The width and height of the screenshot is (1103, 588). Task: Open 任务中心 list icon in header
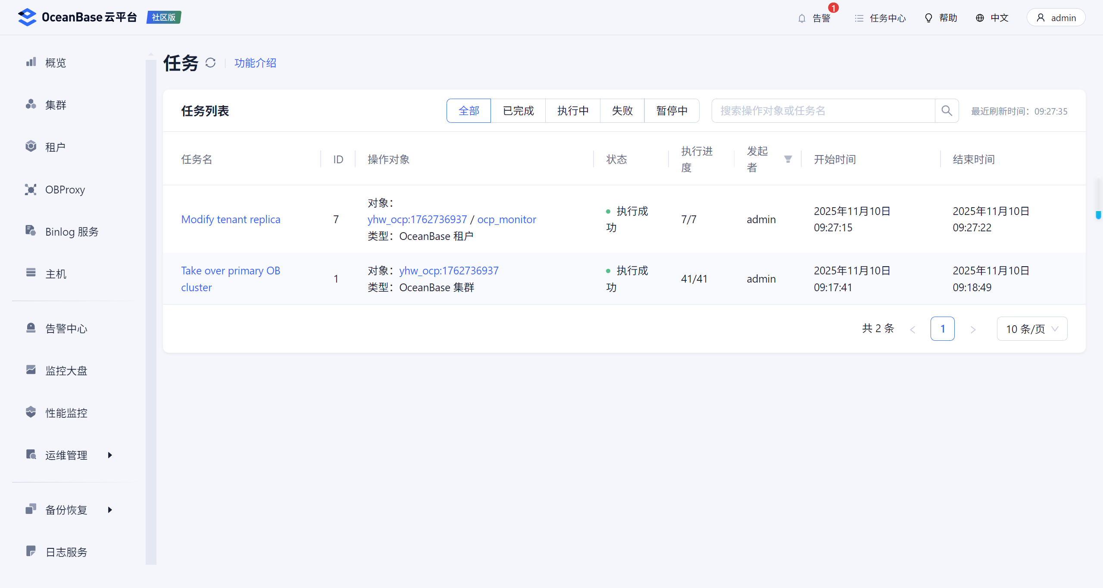(x=859, y=18)
